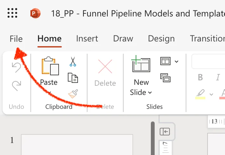Click into the font name box
Screen dimensions: 225x155
[208, 61]
